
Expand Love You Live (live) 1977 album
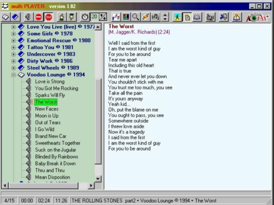(13, 27)
